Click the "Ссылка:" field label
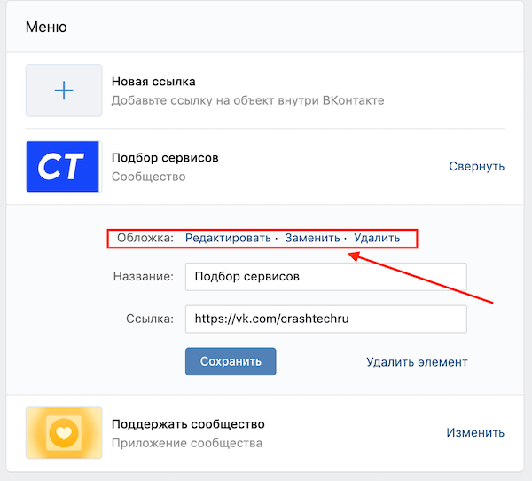The width and height of the screenshot is (532, 481). click(149, 319)
